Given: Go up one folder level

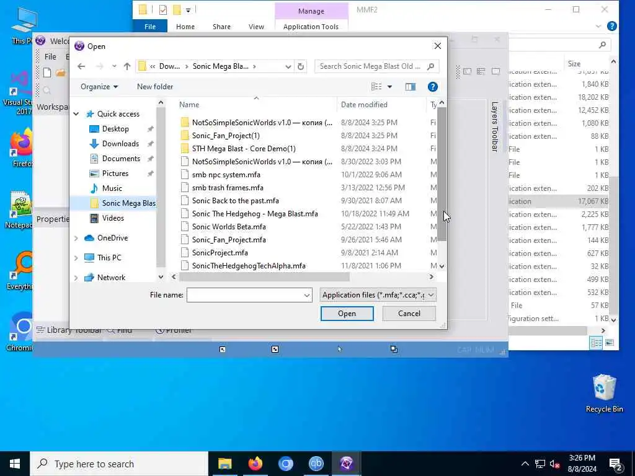Looking at the screenshot, I should pyautogui.click(x=127, y=66).
